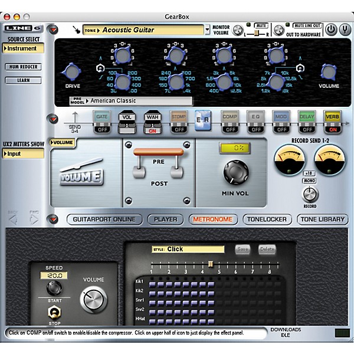Image resolution: width=354 pixels, height=354 pixels.
Task: Switch to the TONE LIBRARY tab
Action: pyautogui.click(x=322, y=219)
